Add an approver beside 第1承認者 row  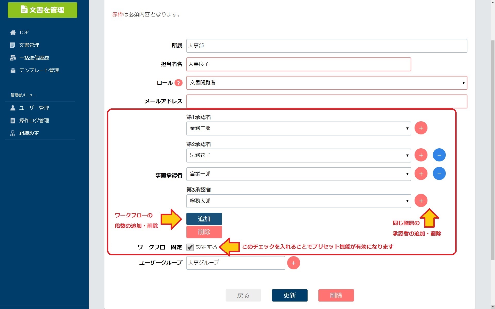(x=421, y=128)
